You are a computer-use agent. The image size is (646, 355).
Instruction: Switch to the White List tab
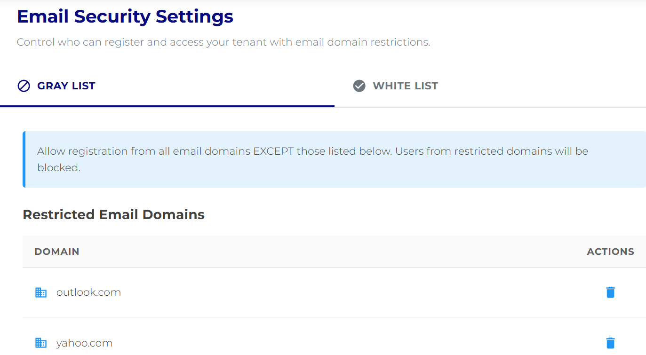(395, 86)
